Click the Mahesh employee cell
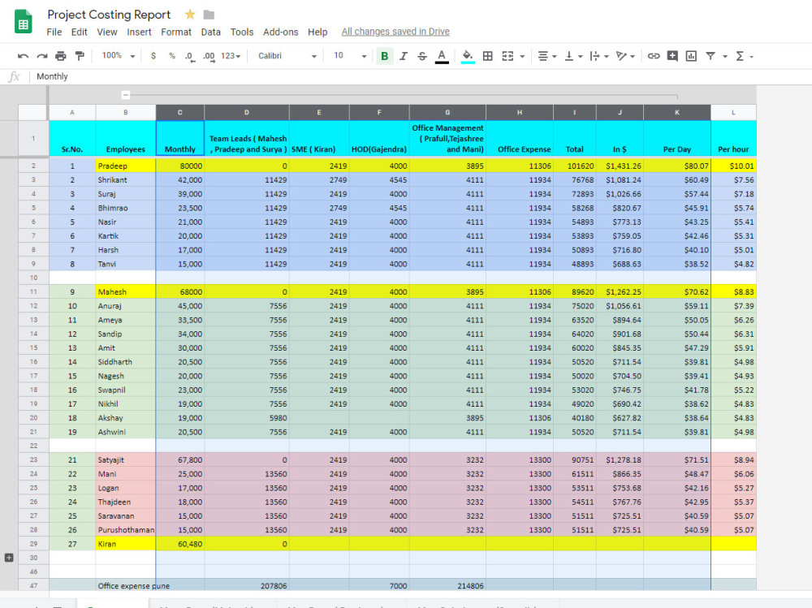Screen dimensions: 812x608 pos(125,291)
